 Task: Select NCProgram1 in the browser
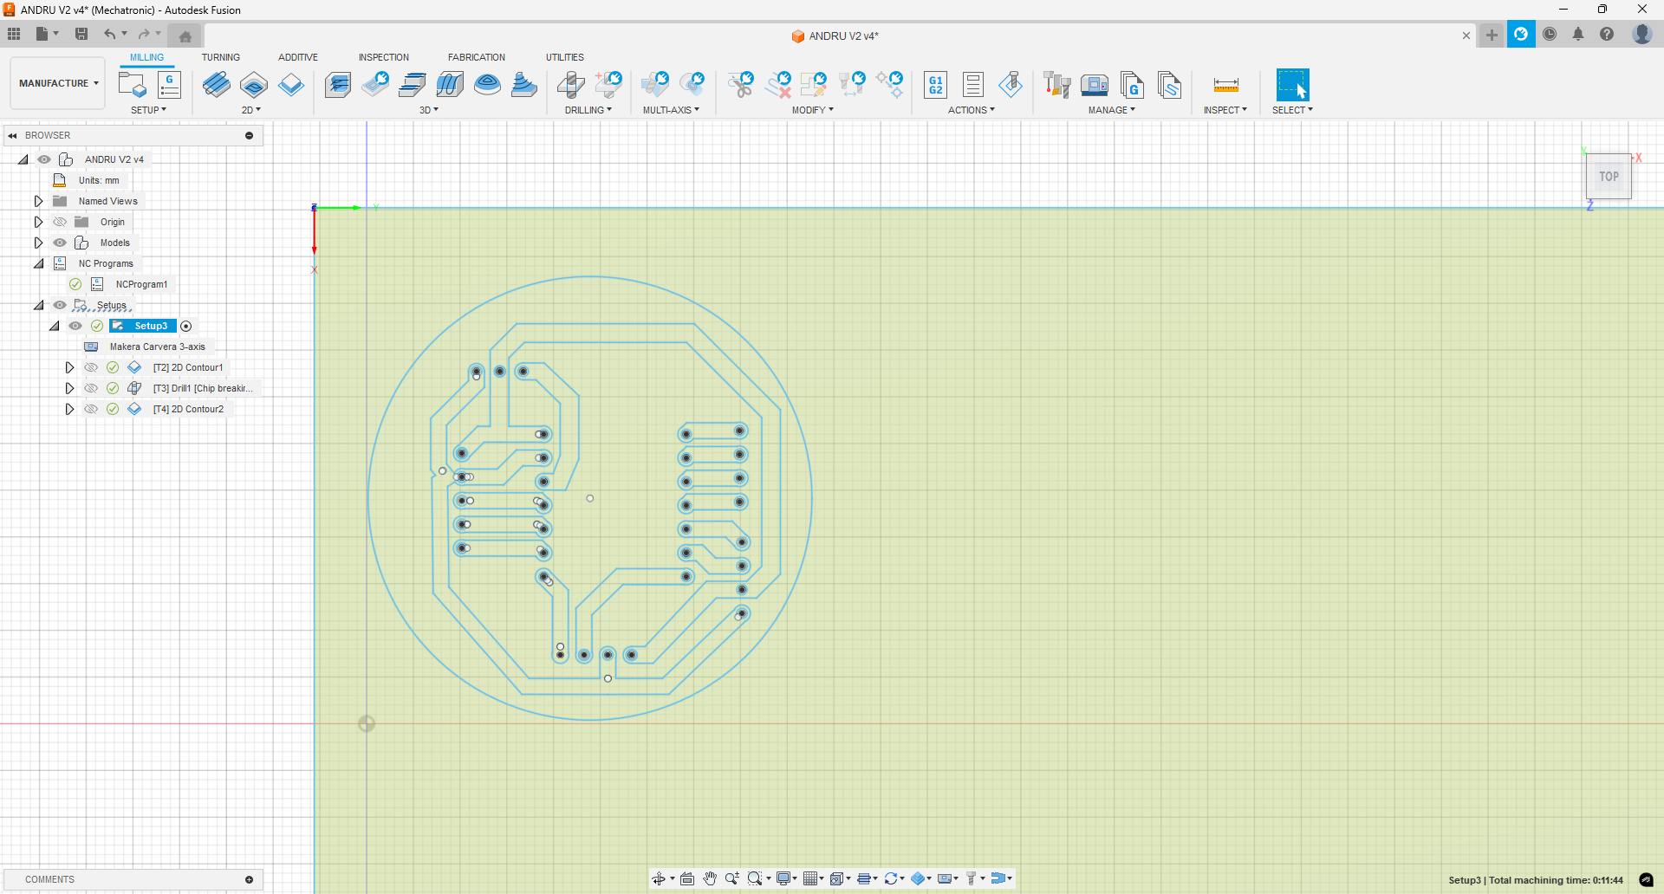coord(141,284)
